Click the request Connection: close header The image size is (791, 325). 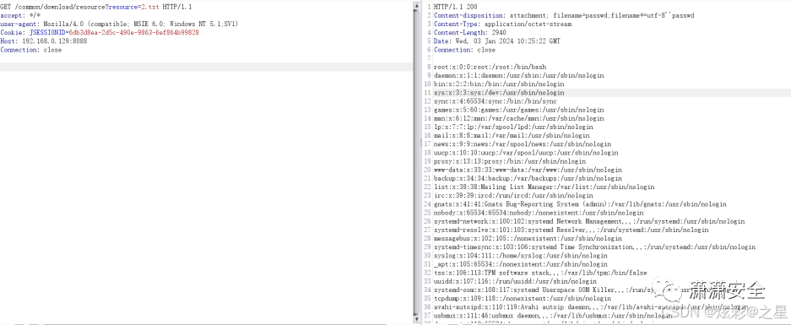tap(30, 50)
